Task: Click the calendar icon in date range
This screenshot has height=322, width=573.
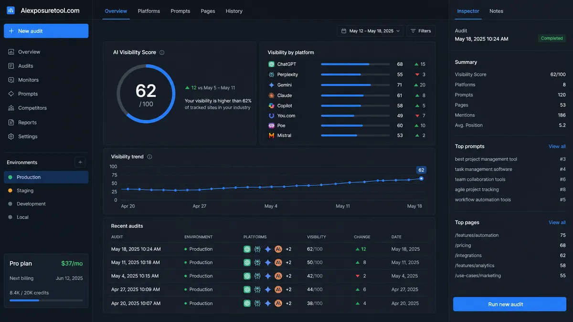Action: click(x=344, y=31)
